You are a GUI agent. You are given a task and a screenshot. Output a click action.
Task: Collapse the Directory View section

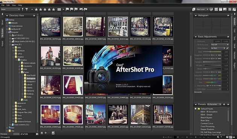[x=7, y=15]
